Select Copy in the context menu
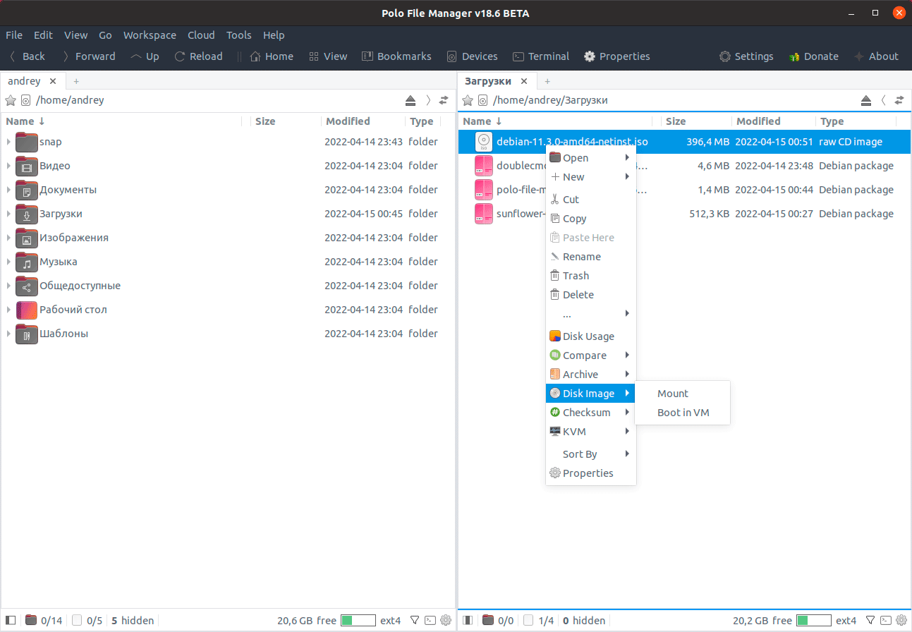This screenshot has width=912, height=632. coord(590,219)
